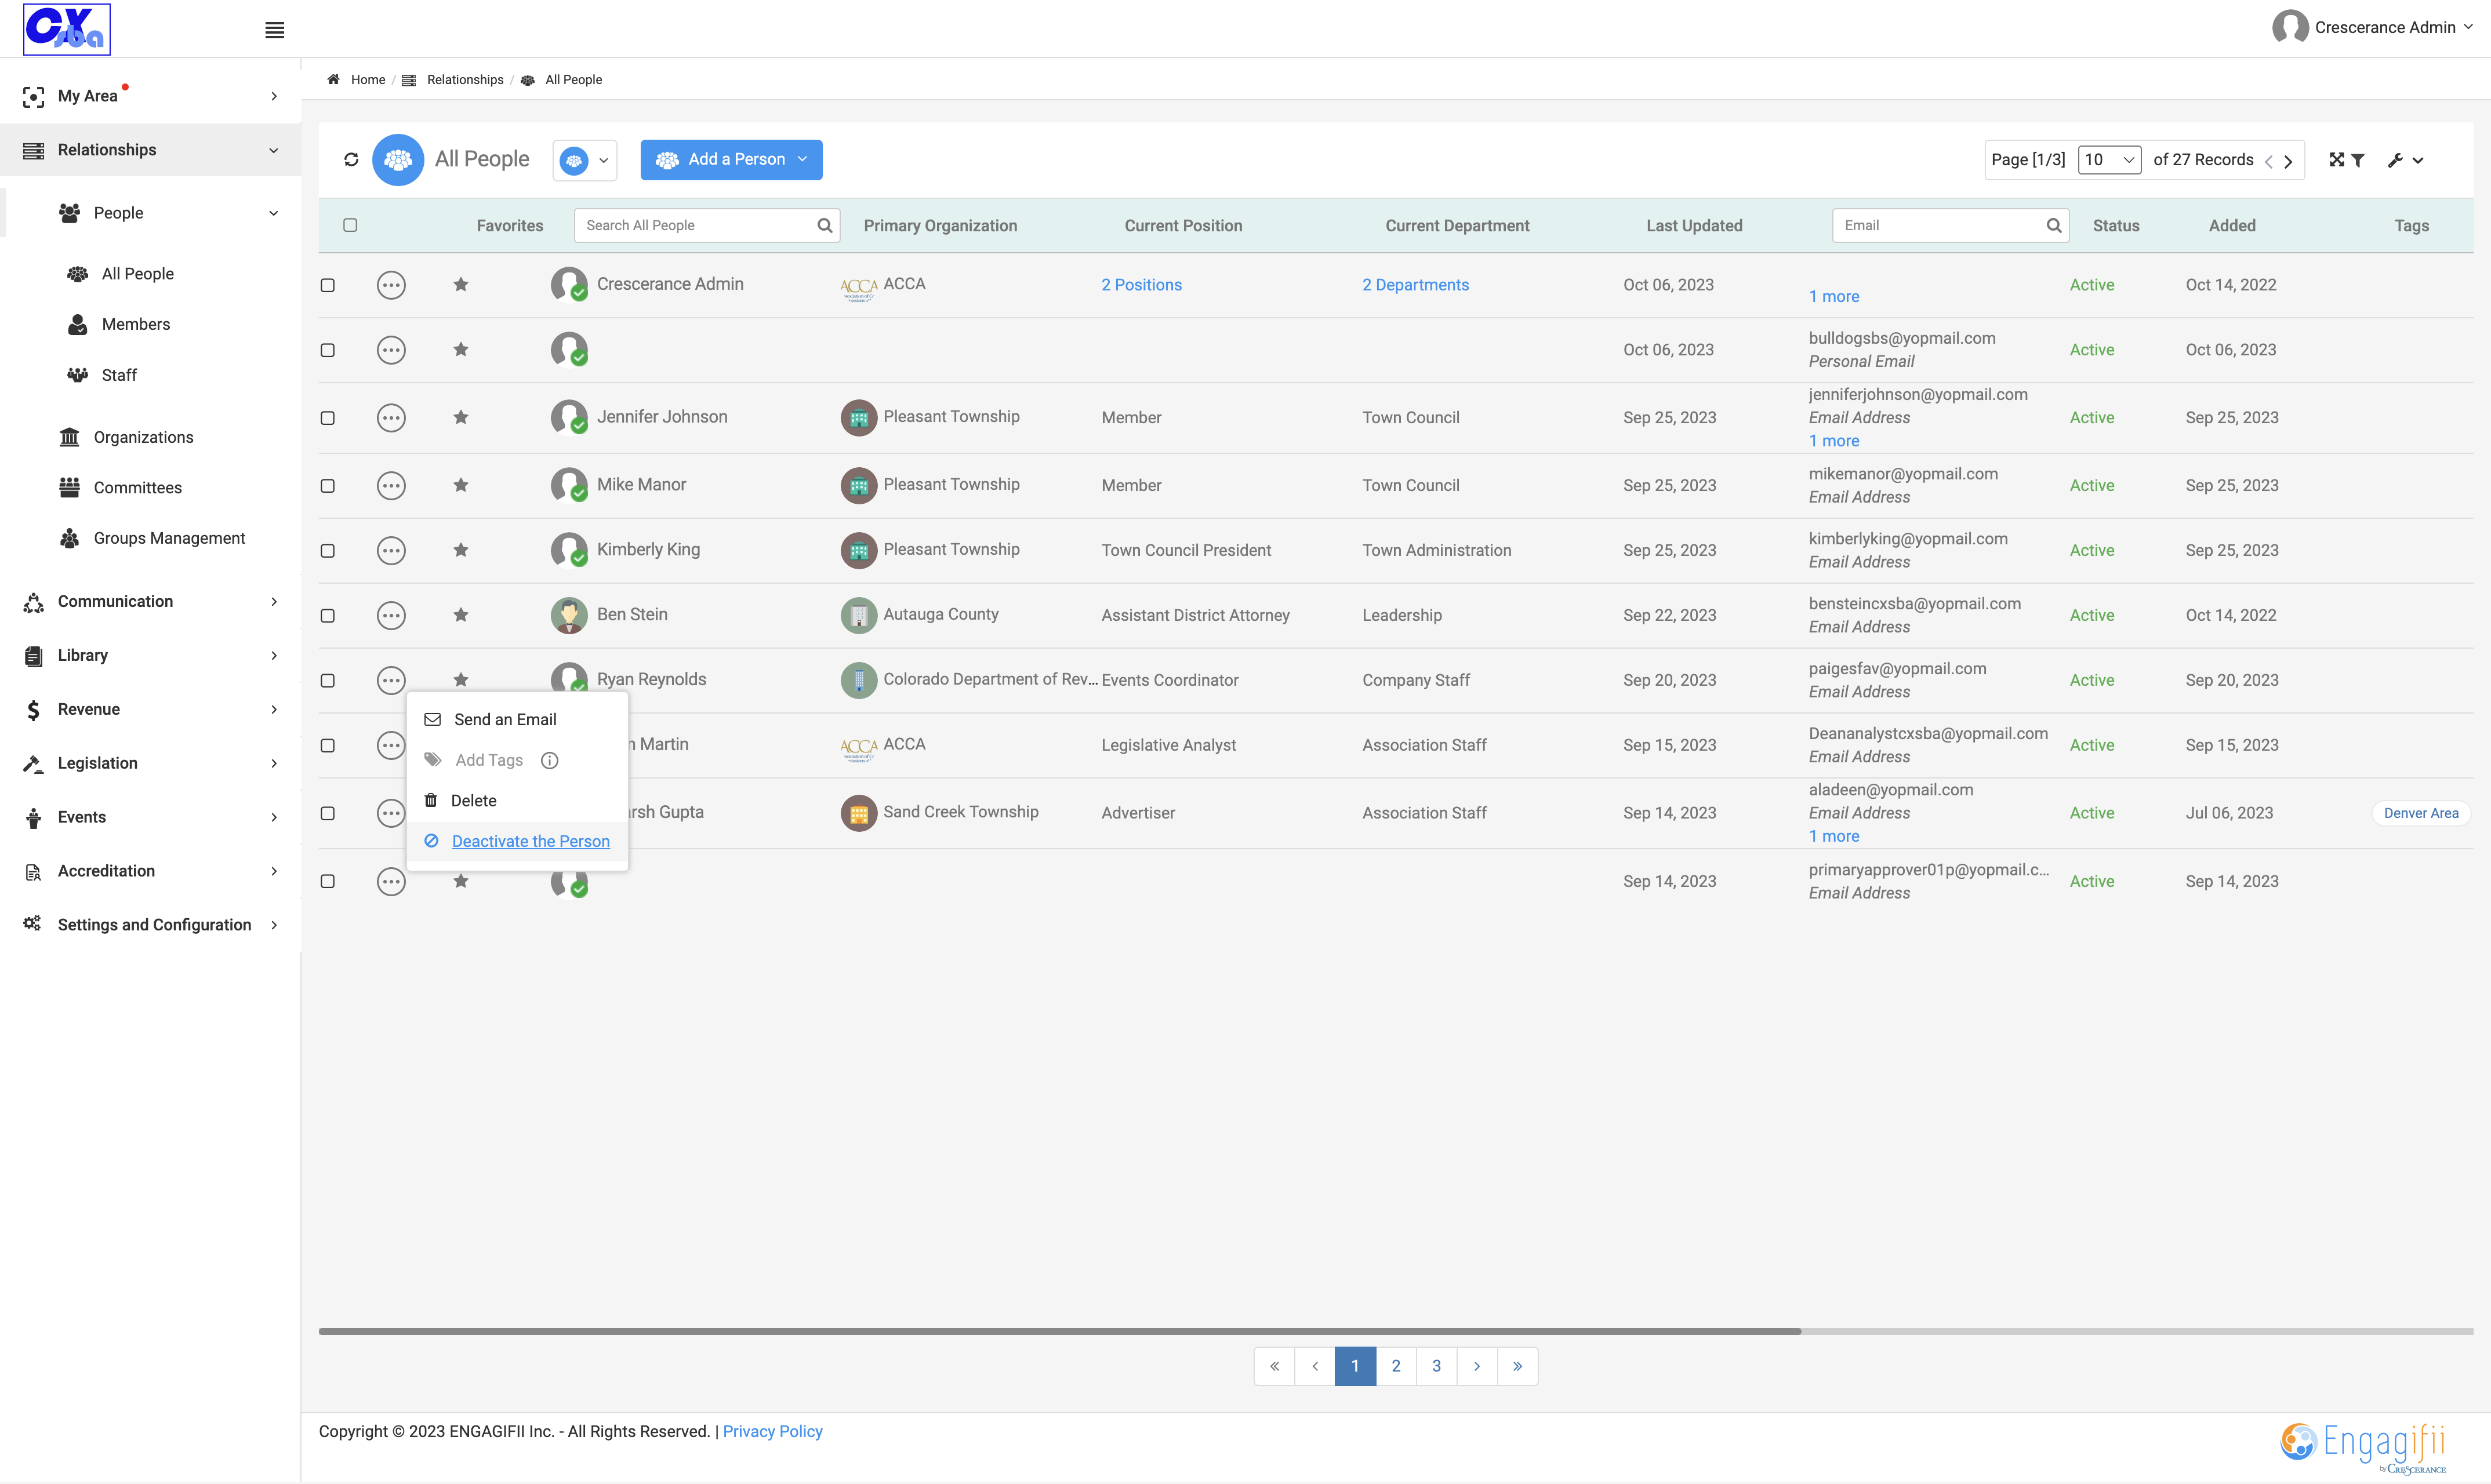Favorite star for Mike Manor
The width and height of the screenshot is (2491, 1484).
pos(461,485)
